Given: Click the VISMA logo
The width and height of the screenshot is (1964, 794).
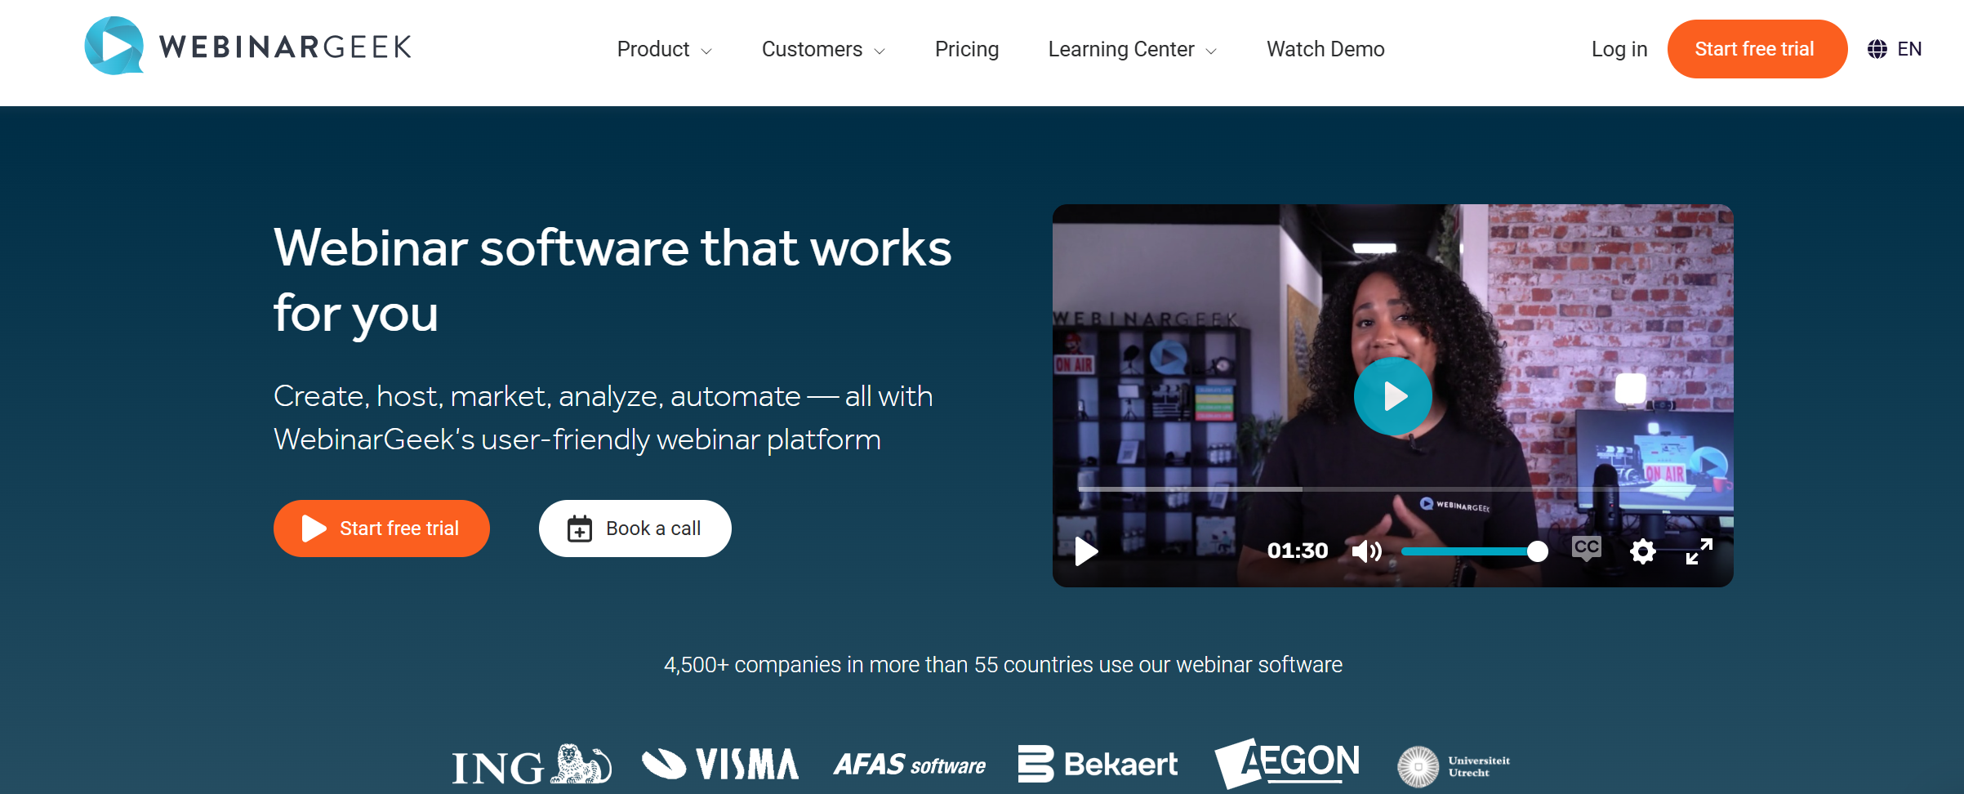Looking at the screenshot, I should 720,764.
